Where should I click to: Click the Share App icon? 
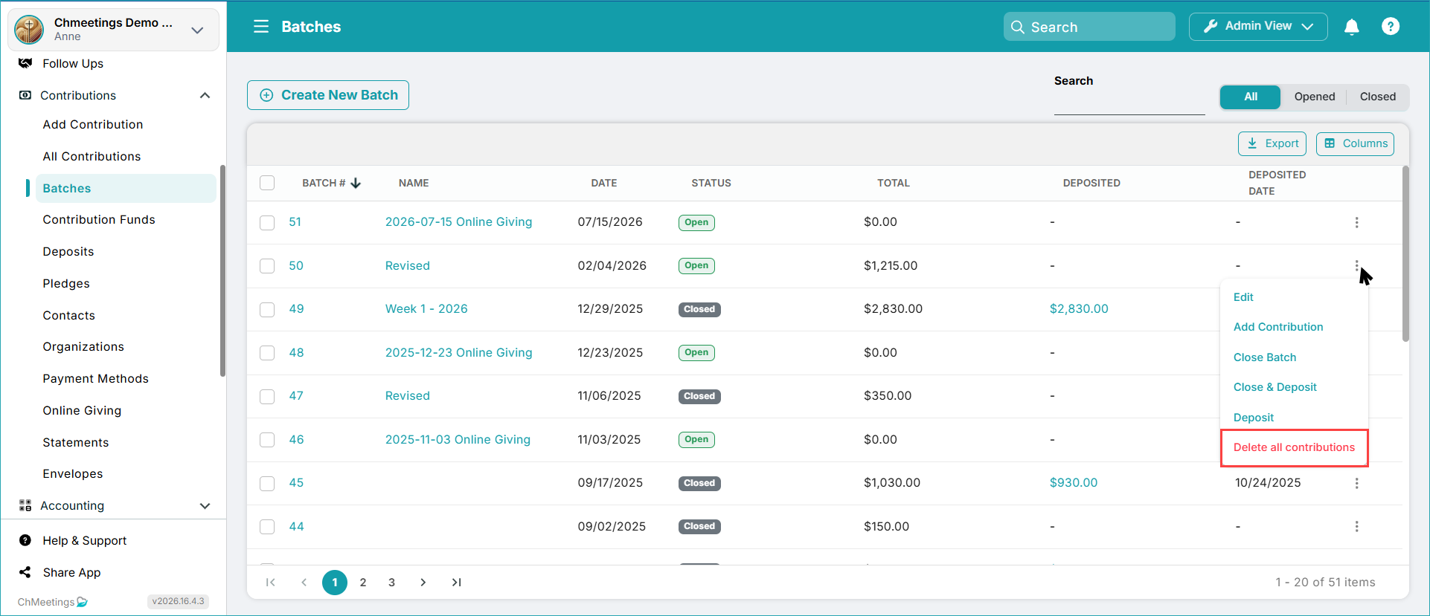[x=25, y=572]
